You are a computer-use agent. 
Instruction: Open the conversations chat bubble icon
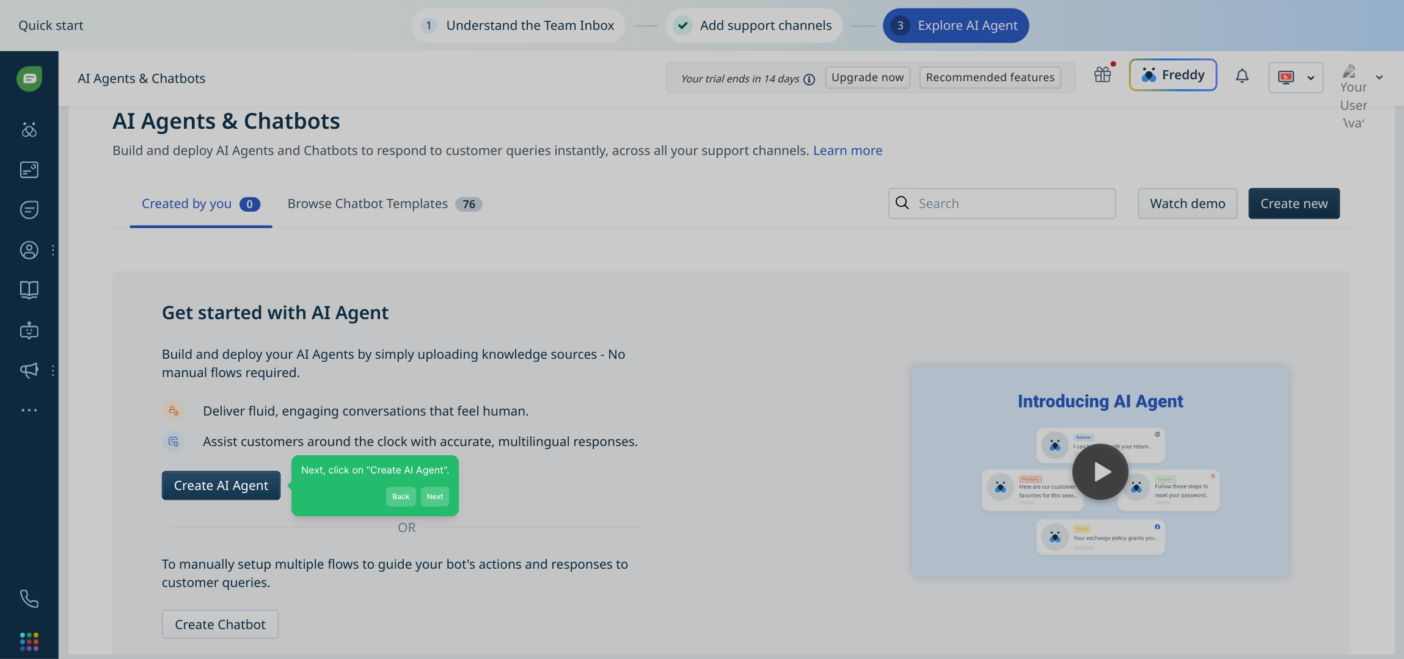point(29,210)
